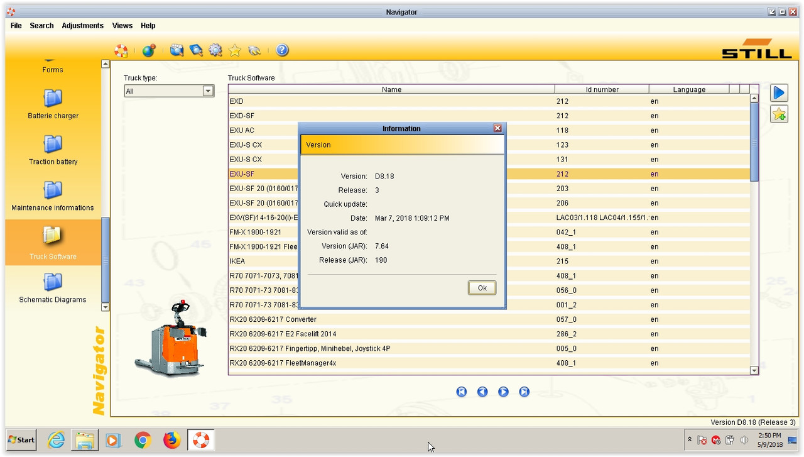Open Firefox from the taskbar
The width and height of the screenshot is (804, 457).
pyautogui.click(x=171, y=440)
